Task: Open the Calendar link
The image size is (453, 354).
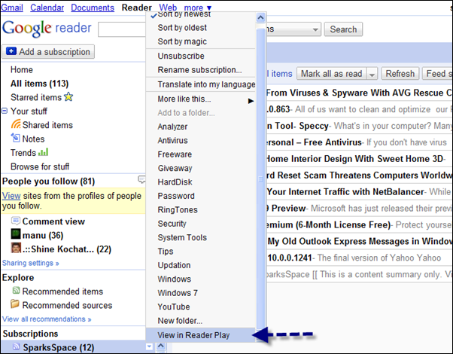Action: 47,8
